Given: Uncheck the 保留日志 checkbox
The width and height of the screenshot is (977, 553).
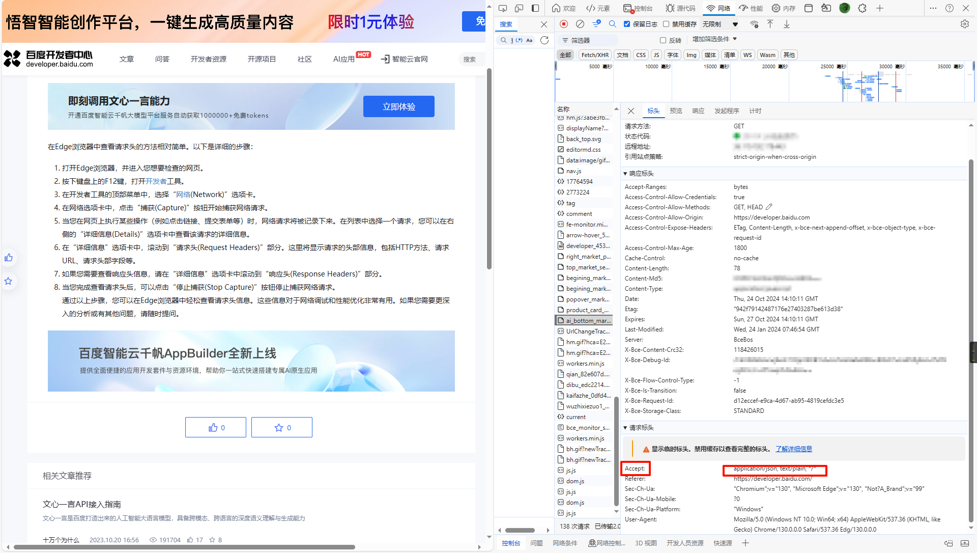Looking at the screenshot, I should (x=627, y=24).
